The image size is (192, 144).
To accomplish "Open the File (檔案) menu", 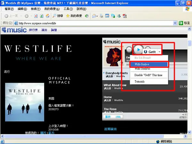I will (x=9, y=9).
